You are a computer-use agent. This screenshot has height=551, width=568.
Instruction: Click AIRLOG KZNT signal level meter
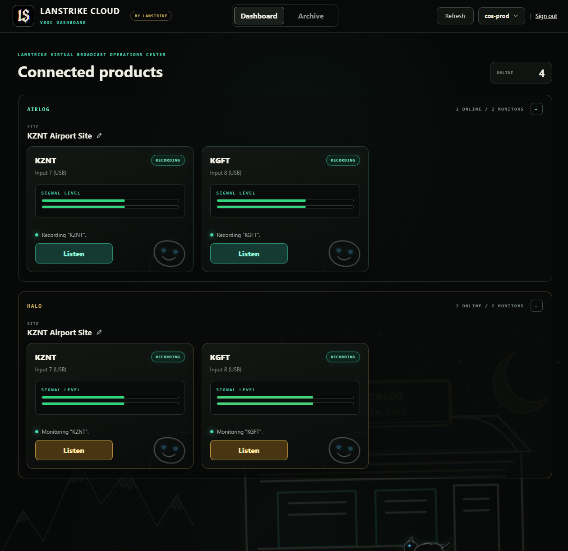tap(110, 201)
